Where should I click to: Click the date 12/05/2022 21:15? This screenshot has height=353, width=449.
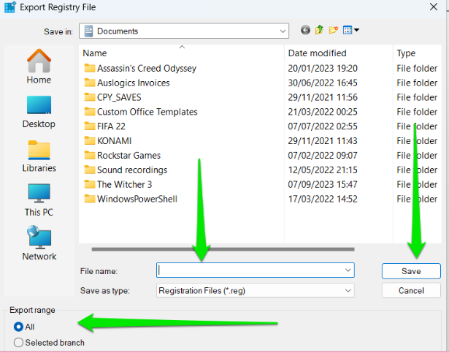pyautogui.click(x=323, y=170)
